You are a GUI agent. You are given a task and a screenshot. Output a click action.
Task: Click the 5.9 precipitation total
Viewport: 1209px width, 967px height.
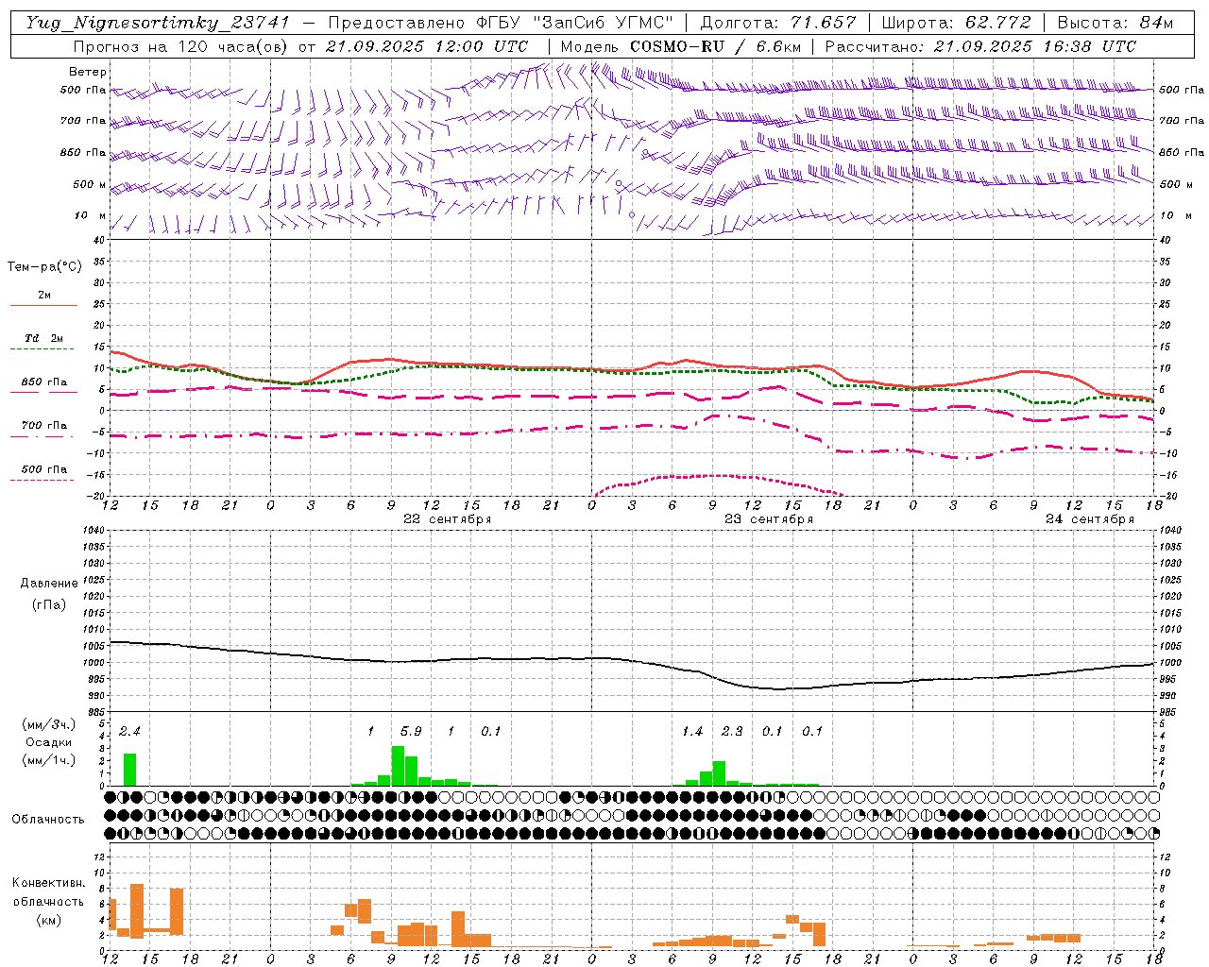point(411,732)
